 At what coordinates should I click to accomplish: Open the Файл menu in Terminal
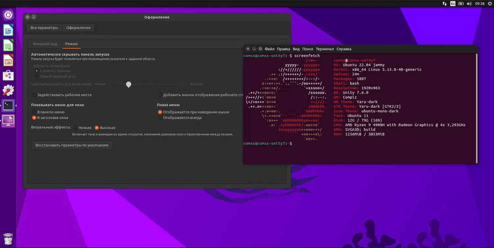pos(269,49)
